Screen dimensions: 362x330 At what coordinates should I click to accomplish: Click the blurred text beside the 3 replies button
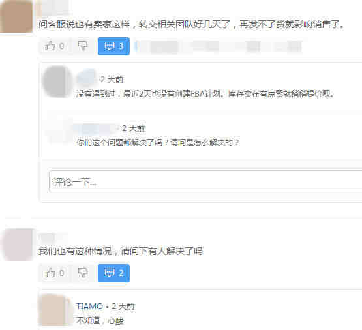pos(219,46)
